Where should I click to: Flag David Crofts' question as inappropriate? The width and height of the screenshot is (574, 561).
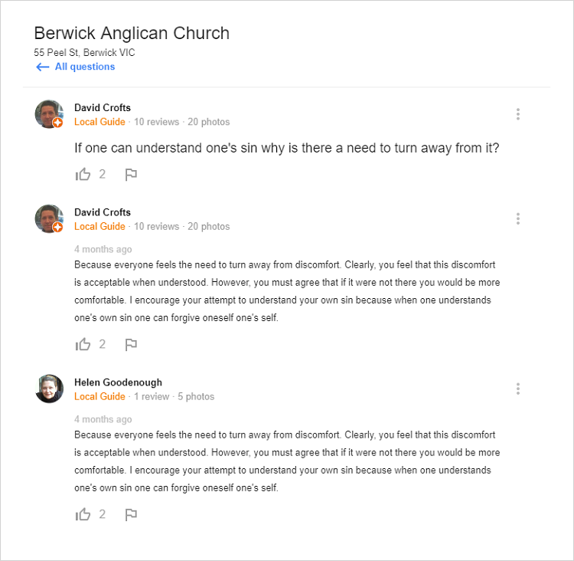click(131, 175)
